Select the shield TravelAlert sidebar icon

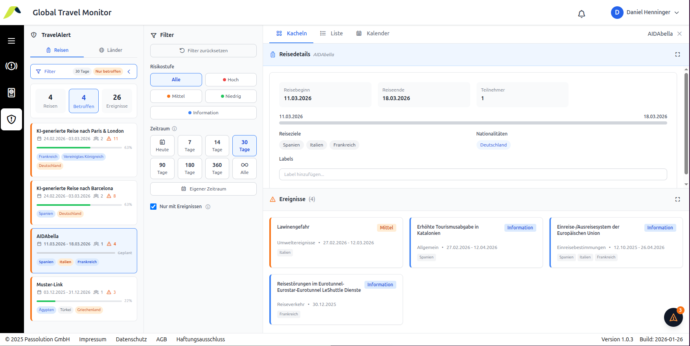(11, 119)
